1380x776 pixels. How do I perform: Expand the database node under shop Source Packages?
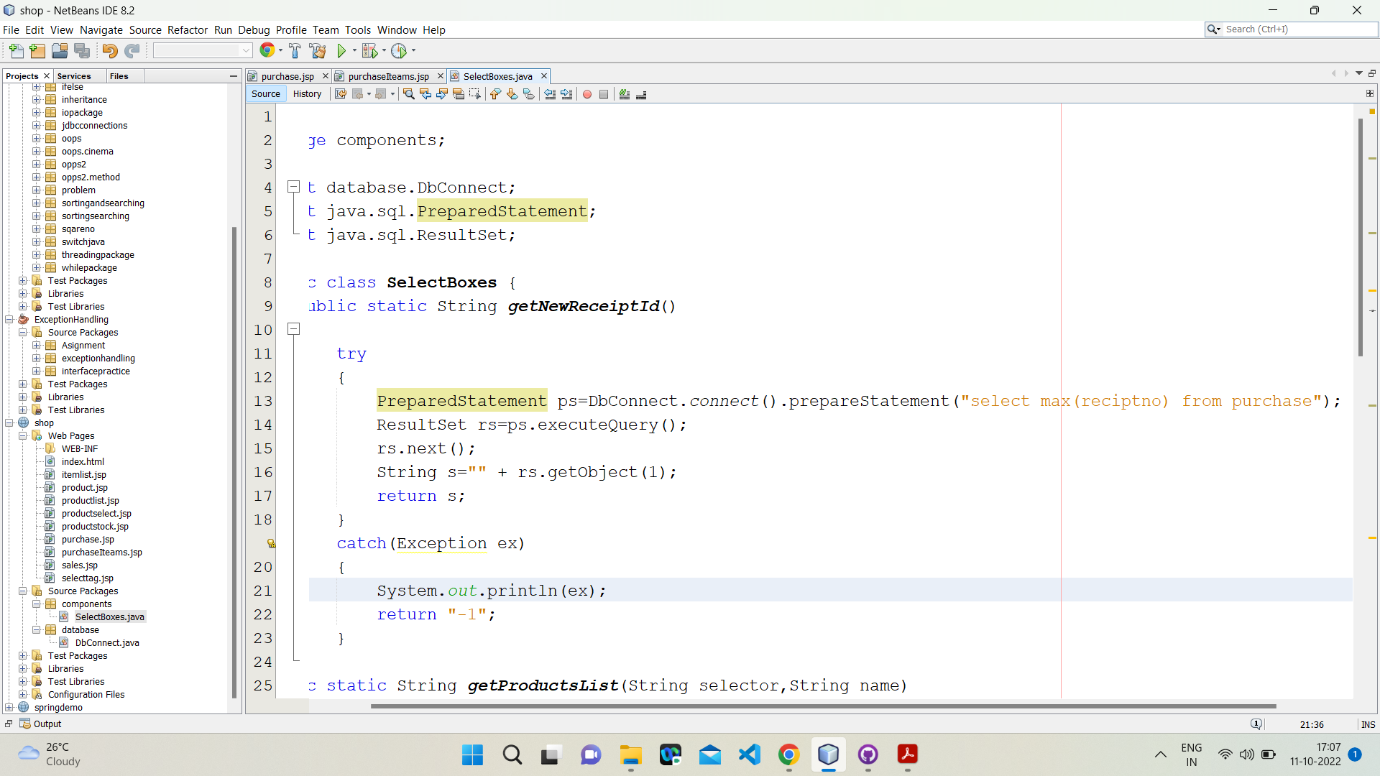tap(35, 630)
